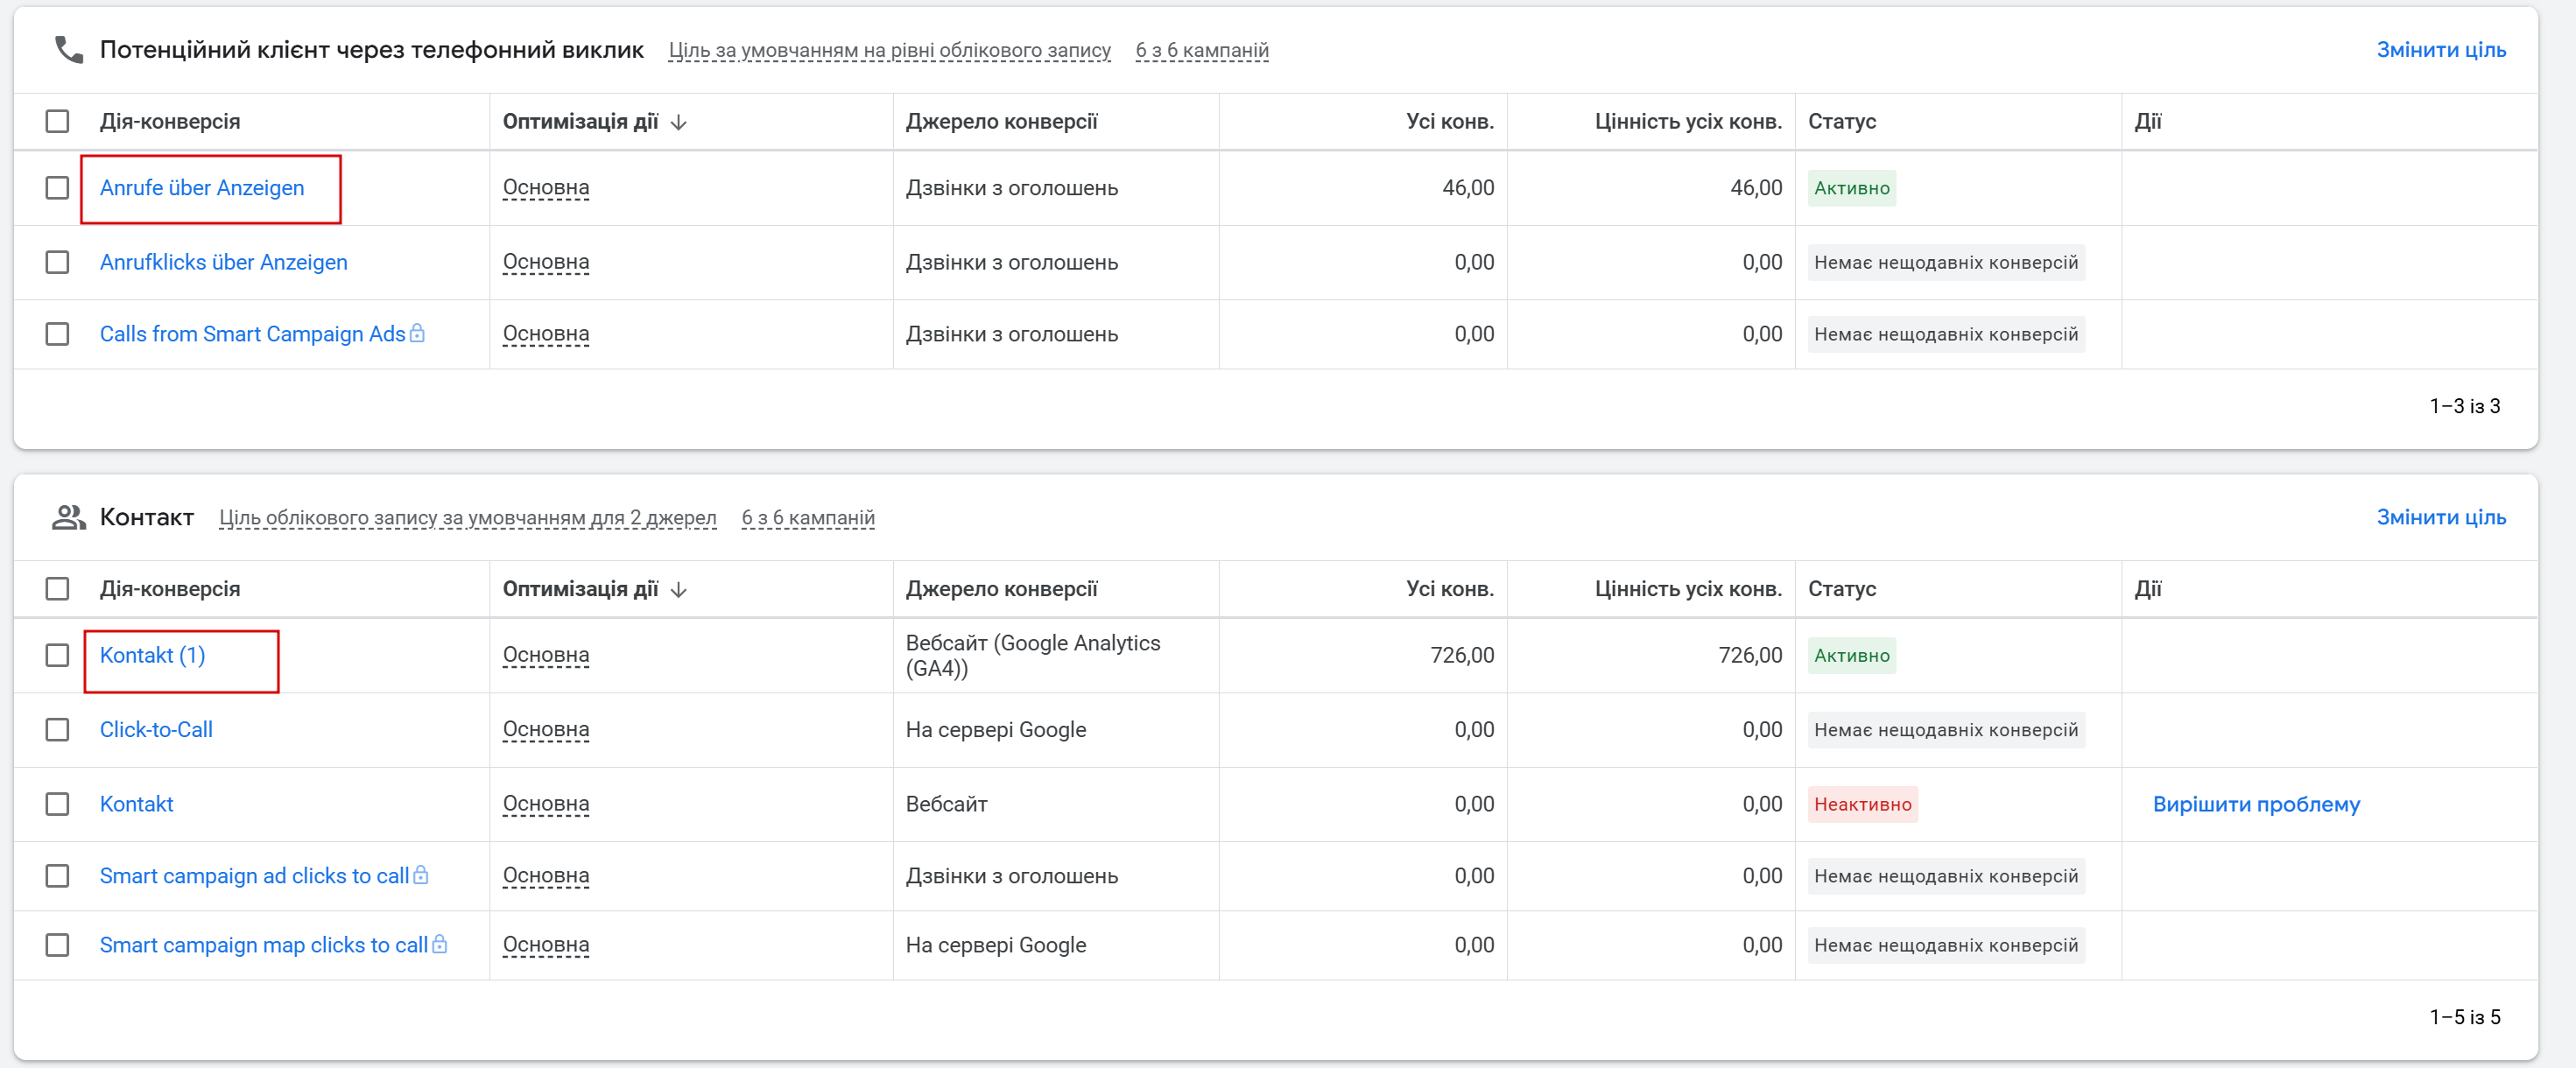
Task: Click lock icon beside Smart campaign map clicks to call
Action: tap(440, 944)
